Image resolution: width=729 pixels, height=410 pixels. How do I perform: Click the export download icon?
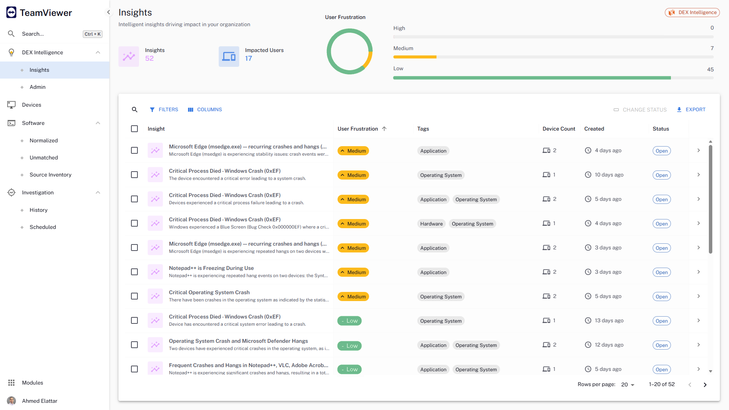679,110
